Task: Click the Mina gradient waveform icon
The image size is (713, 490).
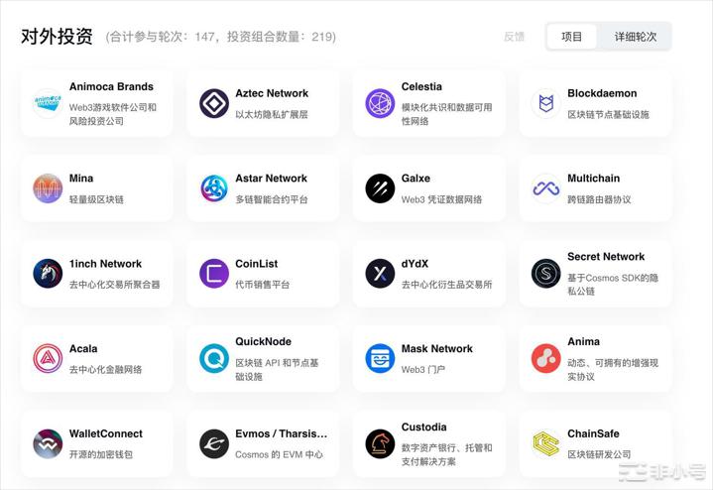Action: [x=48, y=188]
